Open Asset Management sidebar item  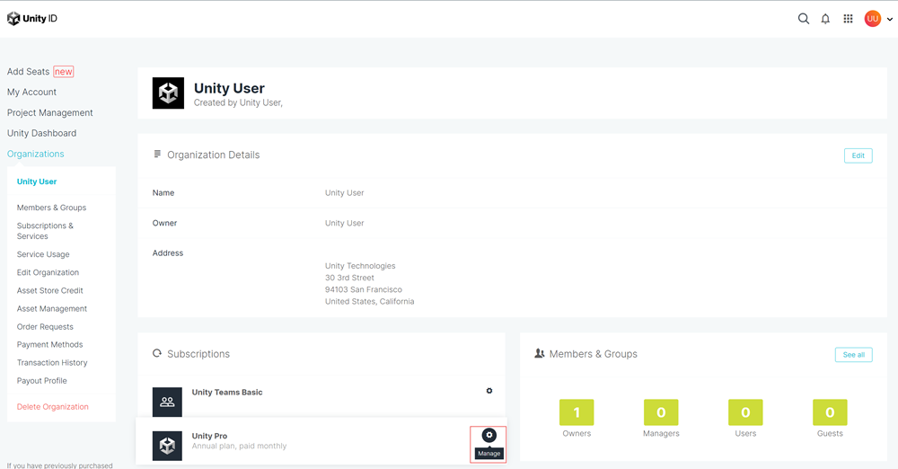point(51,308)
